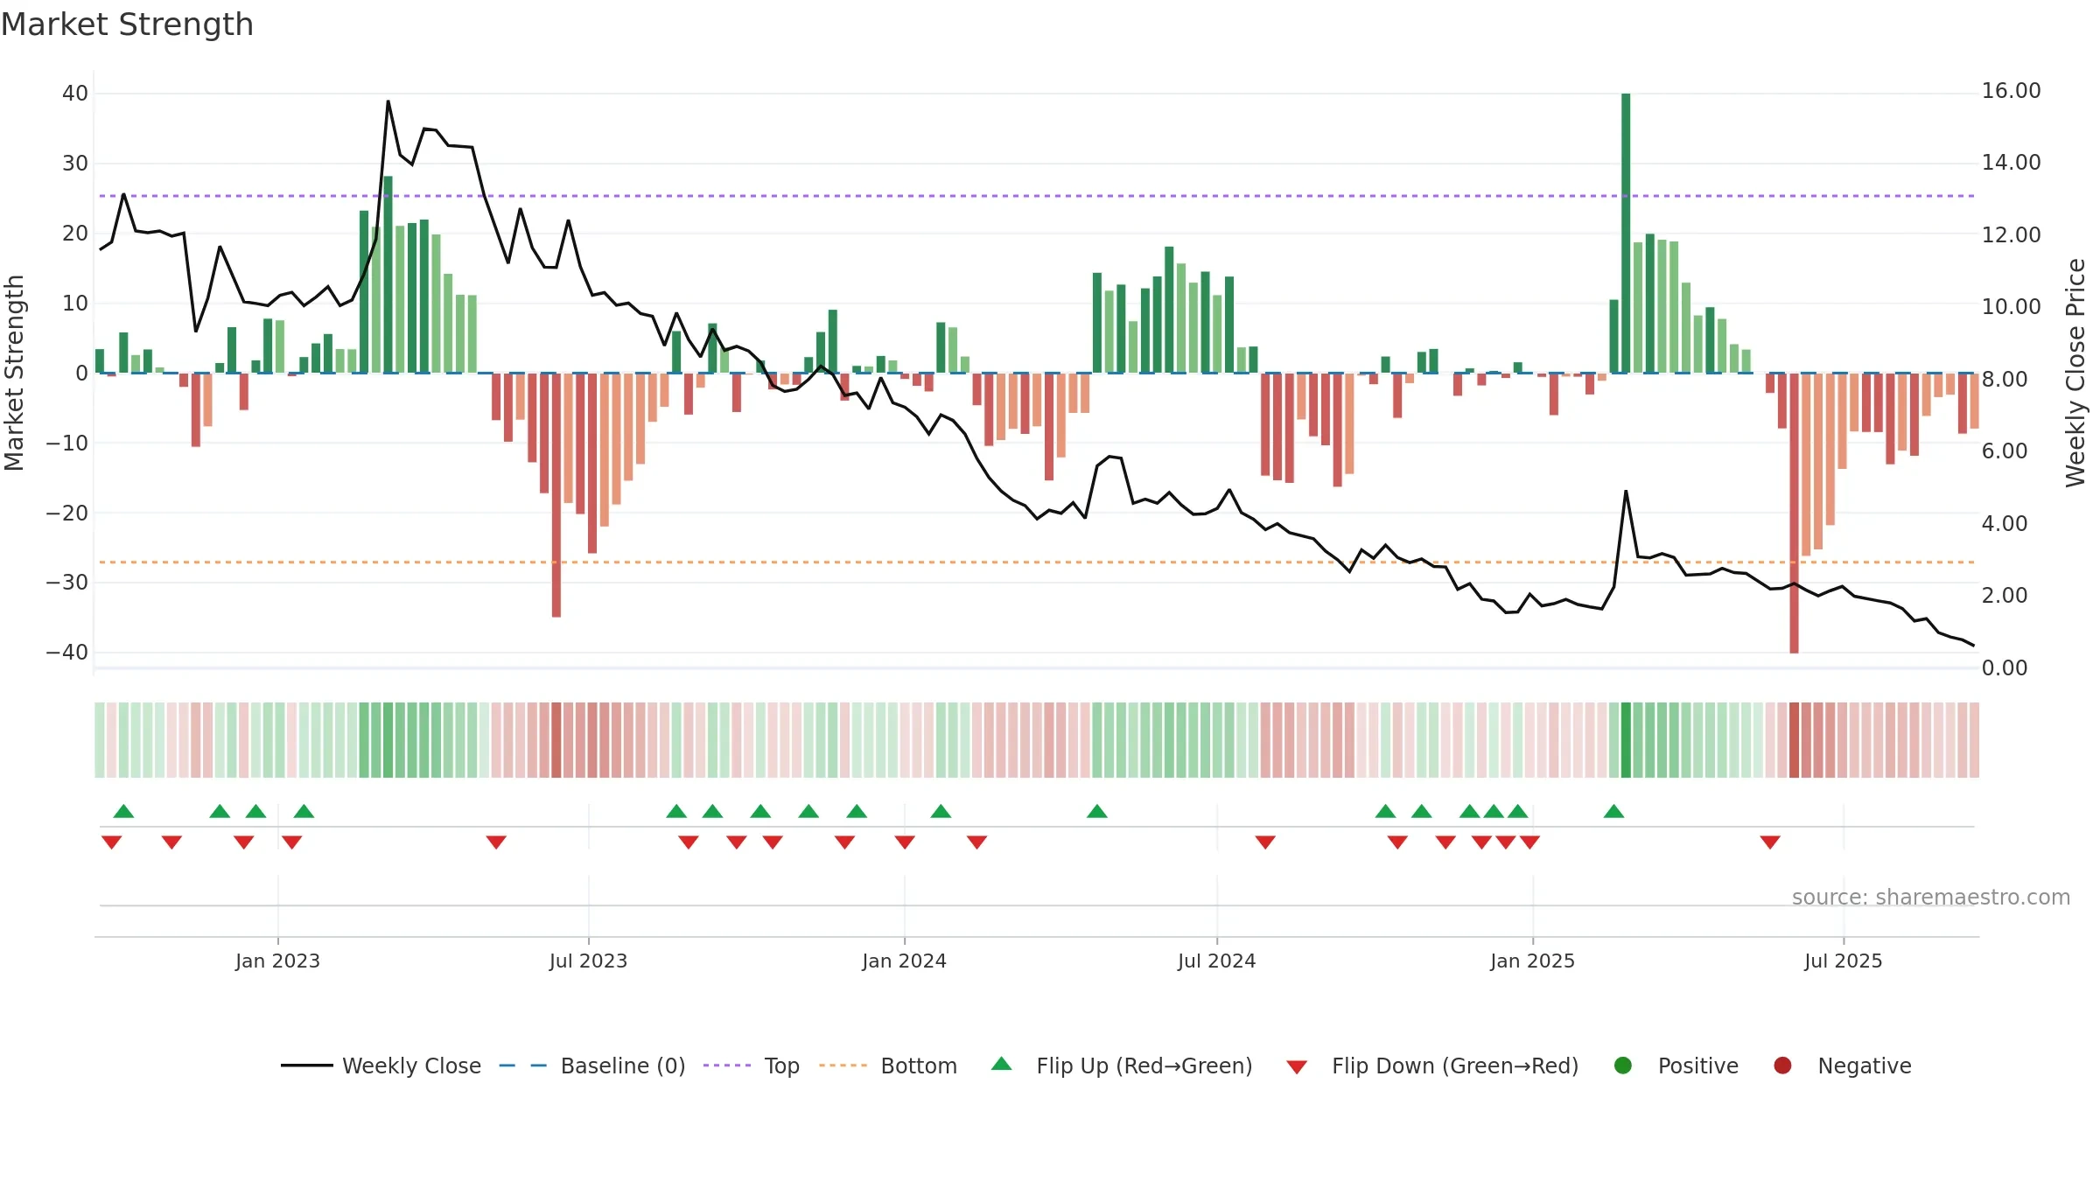The image size is (2100, 1181).
Task: Click the 0.00 right-axis tick label
Action: [x=2004, y=668]
